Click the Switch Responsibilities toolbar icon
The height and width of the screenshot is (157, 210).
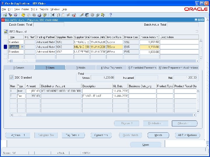(34, 15)
